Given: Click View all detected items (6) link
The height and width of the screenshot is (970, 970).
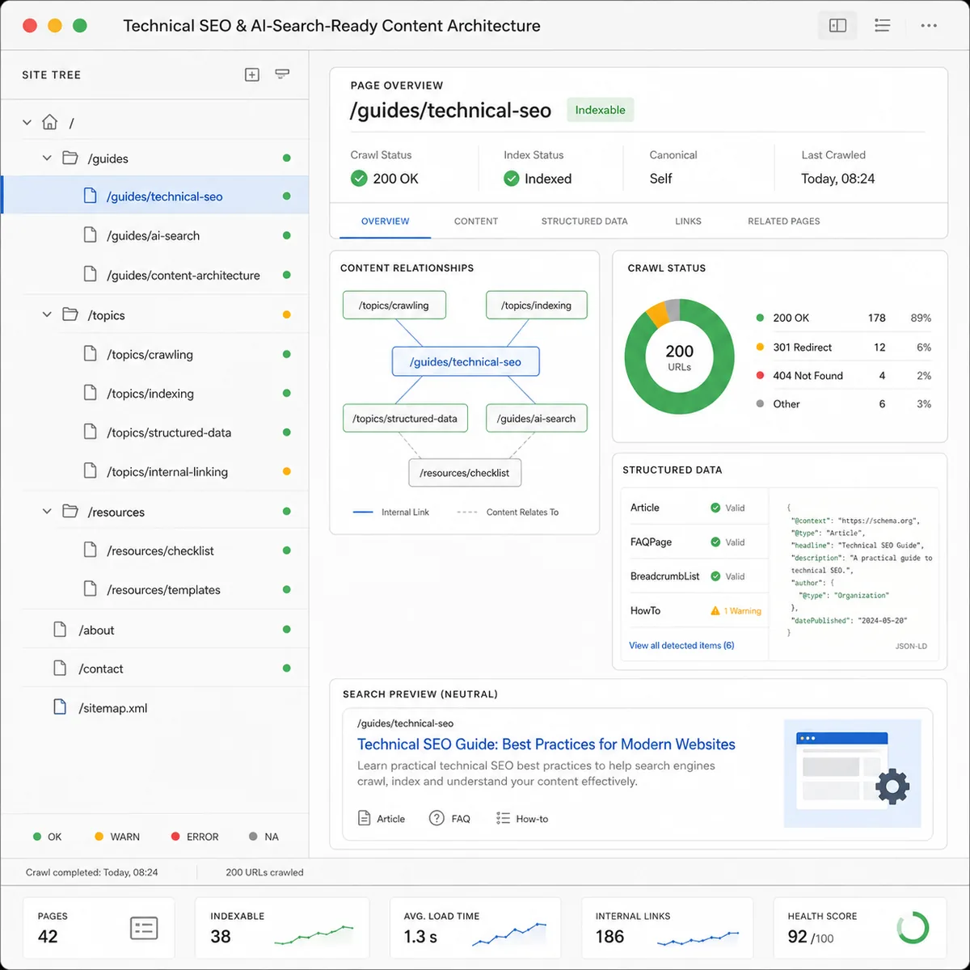Looking at the screenshot, I should pos(681,645).
